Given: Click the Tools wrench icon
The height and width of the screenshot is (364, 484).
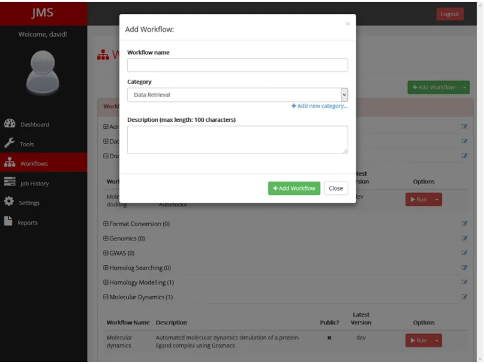Looking at the screenshot, I should 9,143.
